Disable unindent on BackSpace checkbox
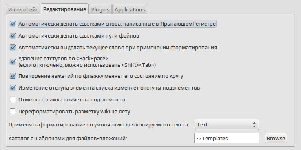Image resolution: width=301 pixels, height=150 pixels. 13,62
